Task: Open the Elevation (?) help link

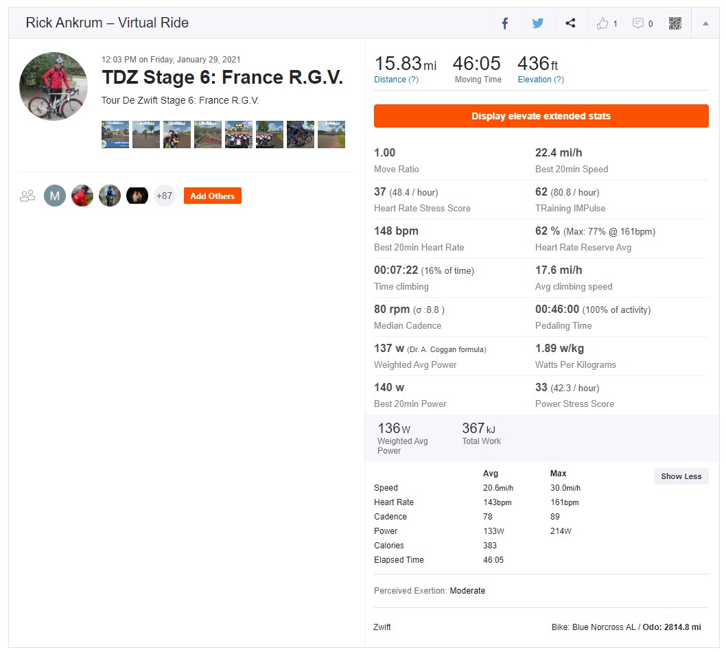Action: coord(540,79)
